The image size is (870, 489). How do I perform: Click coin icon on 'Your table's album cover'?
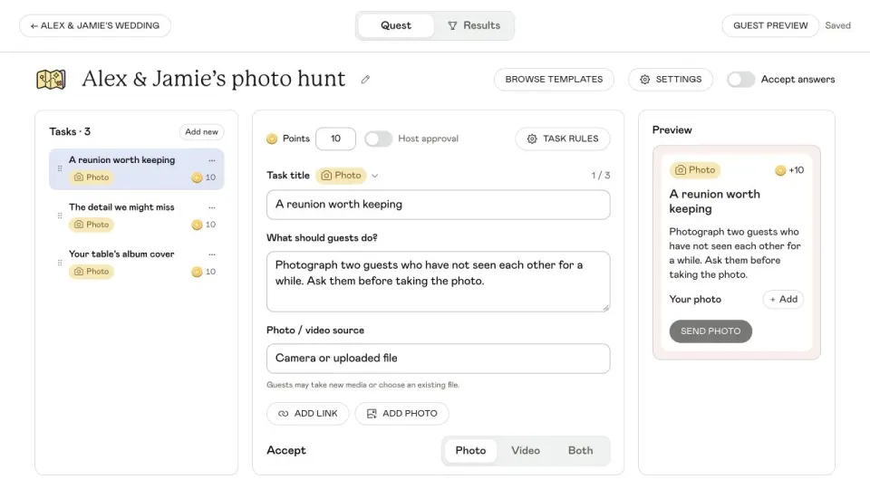(x=197, y=272)
